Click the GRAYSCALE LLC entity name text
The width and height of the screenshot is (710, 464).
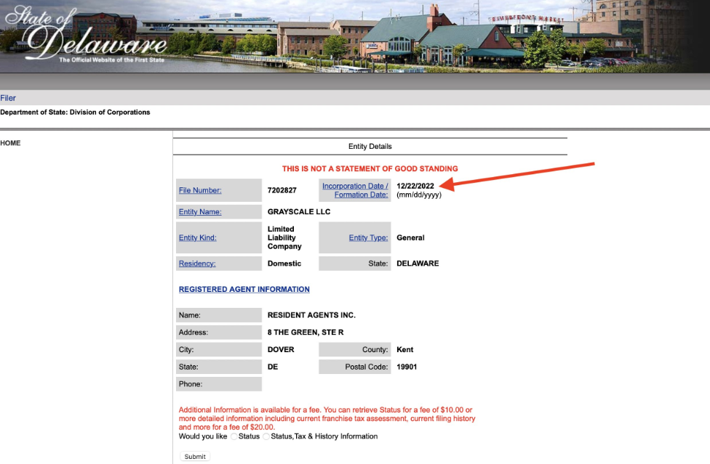click(299, 212)
